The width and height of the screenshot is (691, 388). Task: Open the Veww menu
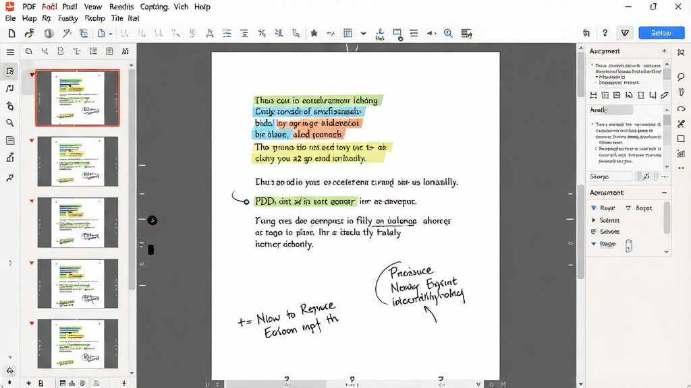[x=93, y=7]
